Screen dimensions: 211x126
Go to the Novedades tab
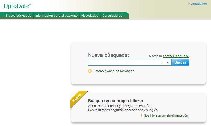click(x=90, y=16)
